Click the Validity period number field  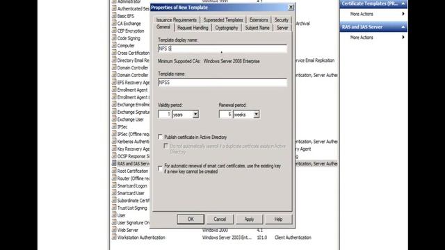[164, 114]
